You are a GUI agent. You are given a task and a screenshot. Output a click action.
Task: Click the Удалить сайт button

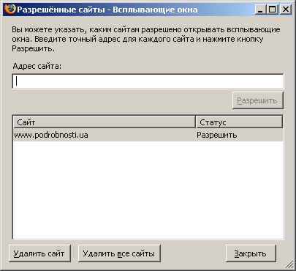coord(39,253)
